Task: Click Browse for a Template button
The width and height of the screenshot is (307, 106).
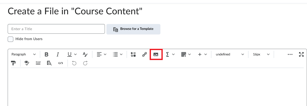Action: [x=133, y=29]
